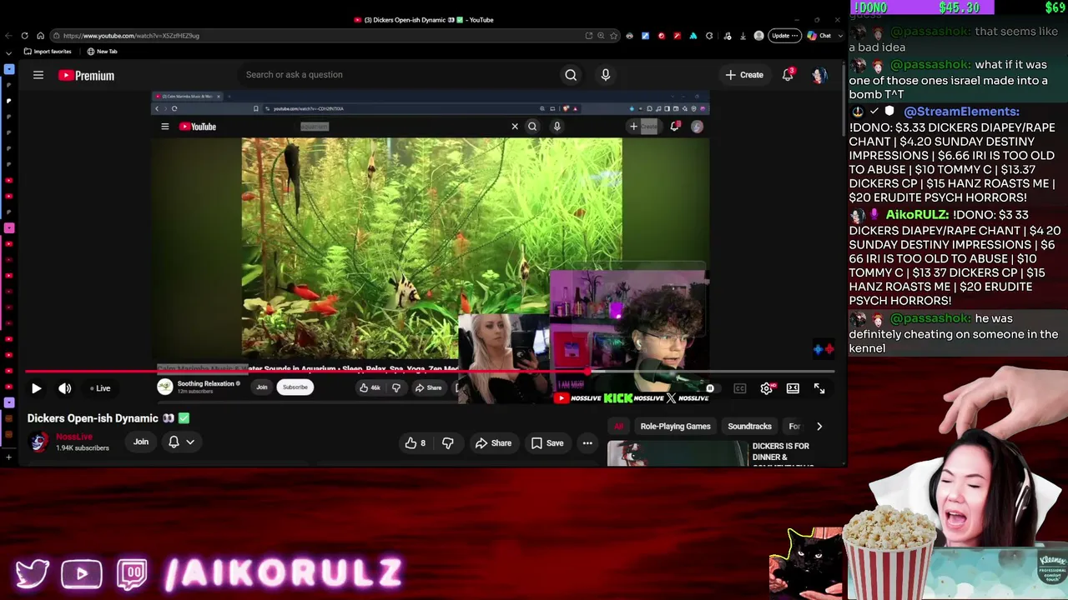Open the browser Chat assistant

pyautogui.click(x=819, y=36)
